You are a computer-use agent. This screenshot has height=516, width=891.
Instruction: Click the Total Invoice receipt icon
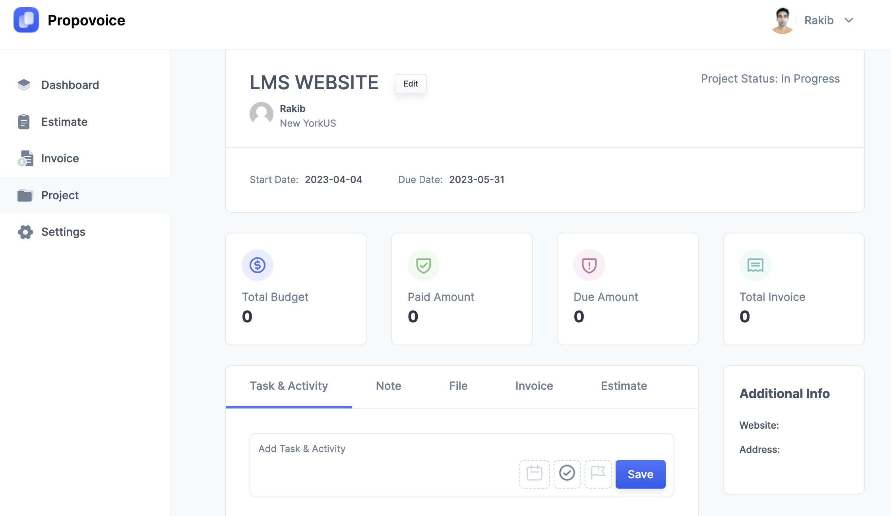(x=755, y=265)
